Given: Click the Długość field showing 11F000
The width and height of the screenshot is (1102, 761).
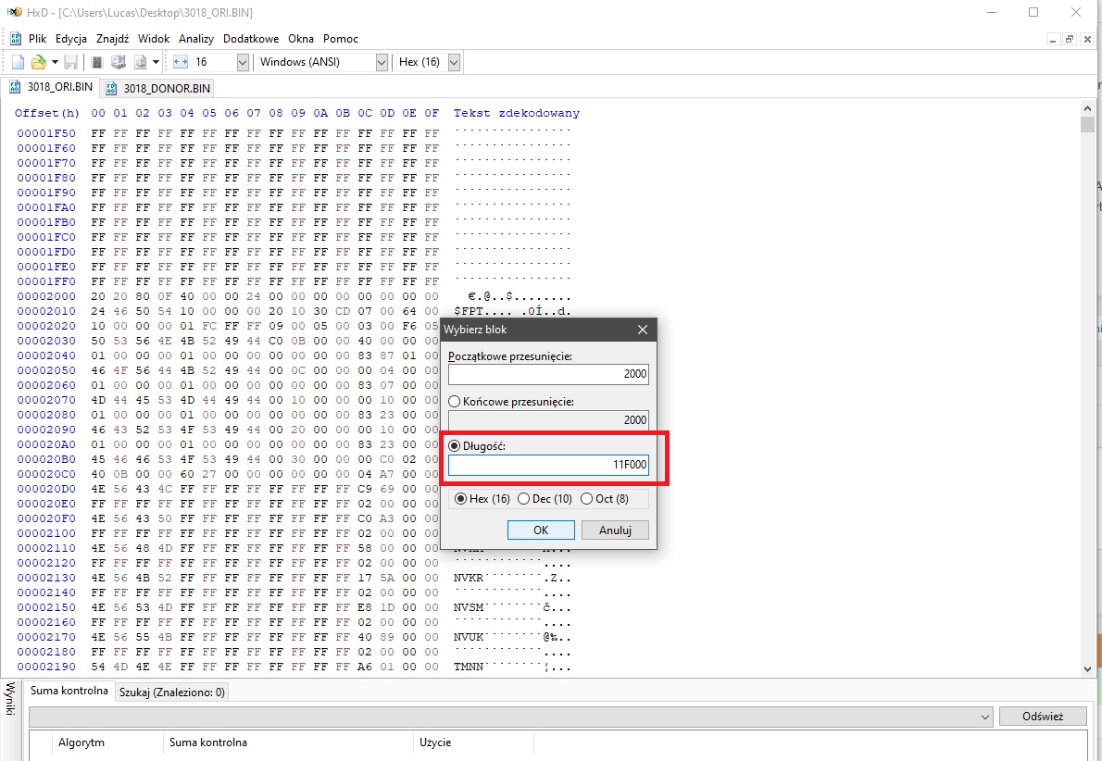Looking at the screenshot, I should coord(548,465).
